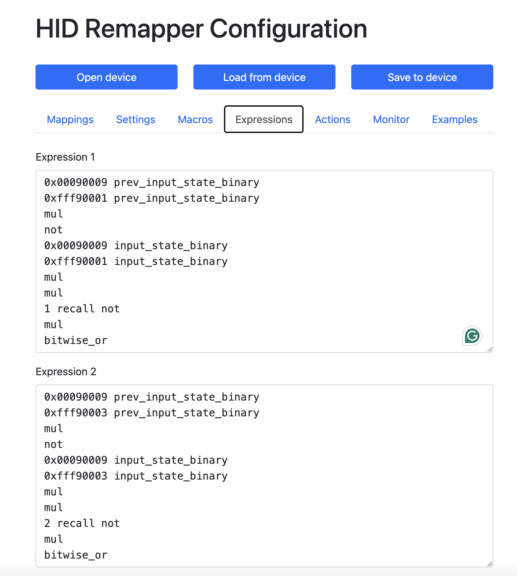Click the HID Remapper Configuration heading
This screenshot has width=517, height=576.
coord(201,29)
